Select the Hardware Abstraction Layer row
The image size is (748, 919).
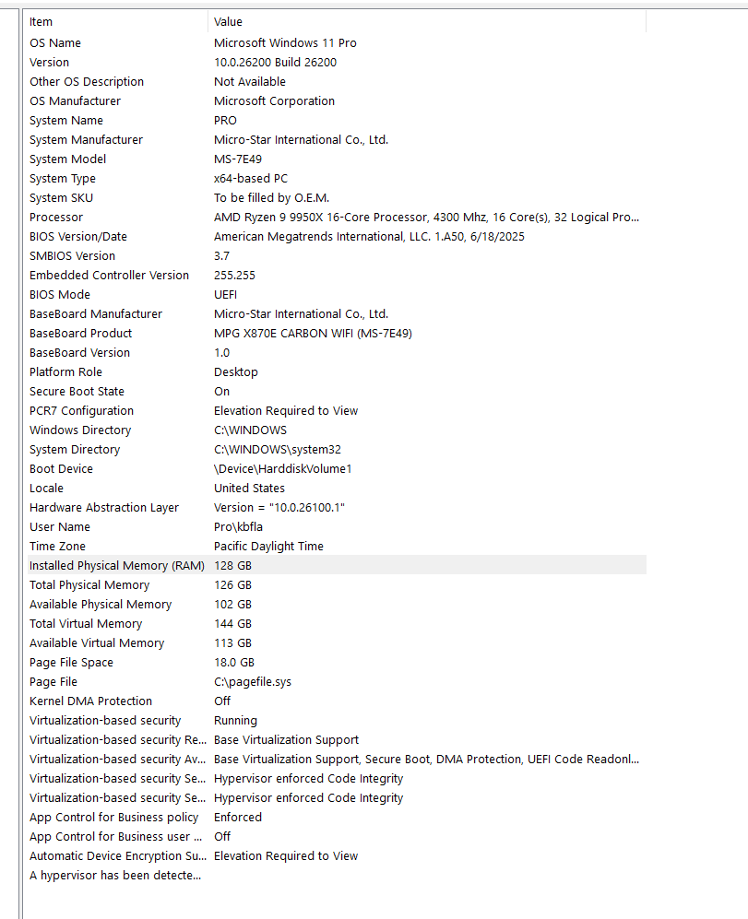[x=337, y=507]
